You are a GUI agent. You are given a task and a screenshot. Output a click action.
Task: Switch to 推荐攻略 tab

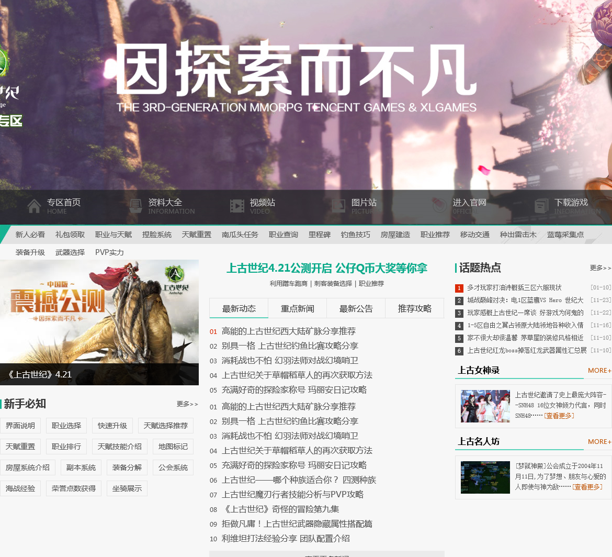[x=414, y=308]
